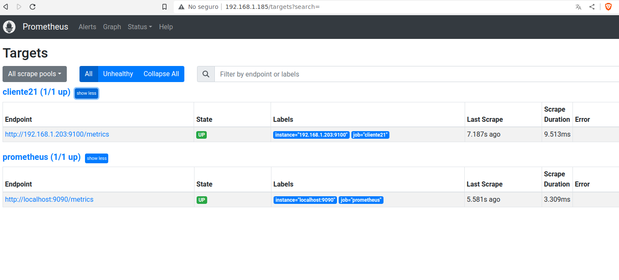Click the '9.513ms' scrape duration
Viewport: 619px width, 280px height.
(x=557, y=135)
